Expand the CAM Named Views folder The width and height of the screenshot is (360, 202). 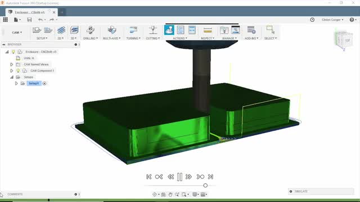(x=11, y=65)
